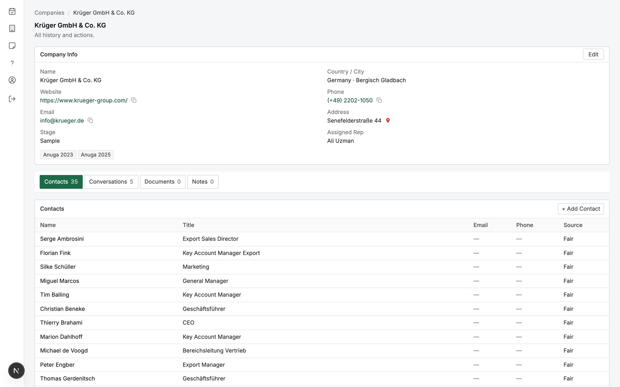Go back to Companies breadcrumb
Viewport: 620px width, 387px height.
[x=49, y=13]
